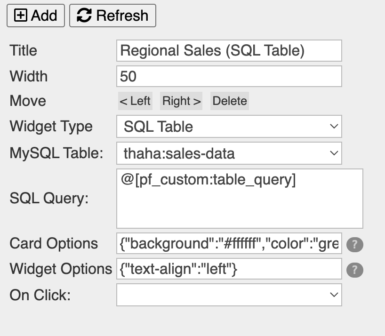Click the Refresh button
The width and height of the screenshot is (385, 336).
[112, 16]
